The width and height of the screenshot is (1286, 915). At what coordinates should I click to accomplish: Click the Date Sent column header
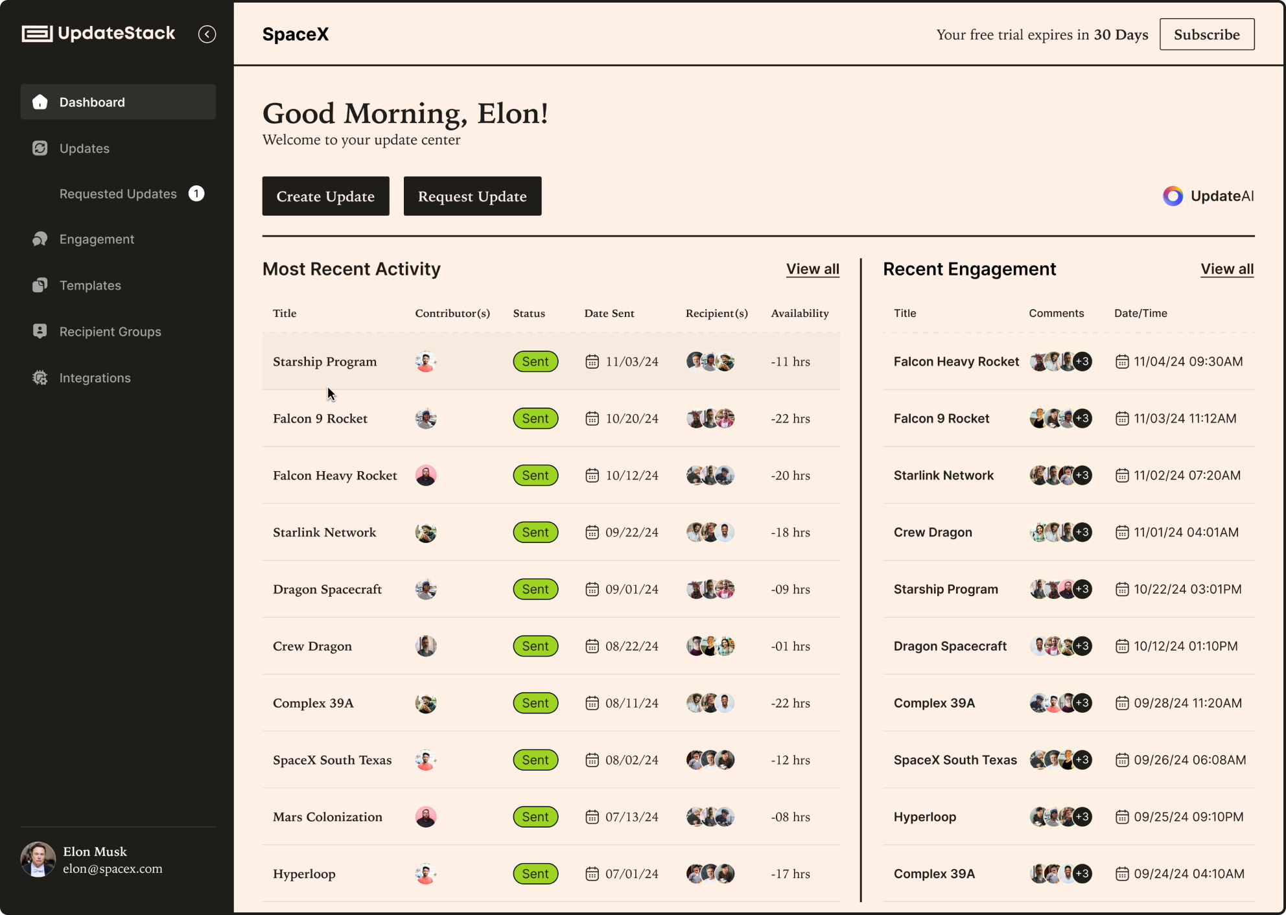[x=609, y=313]
